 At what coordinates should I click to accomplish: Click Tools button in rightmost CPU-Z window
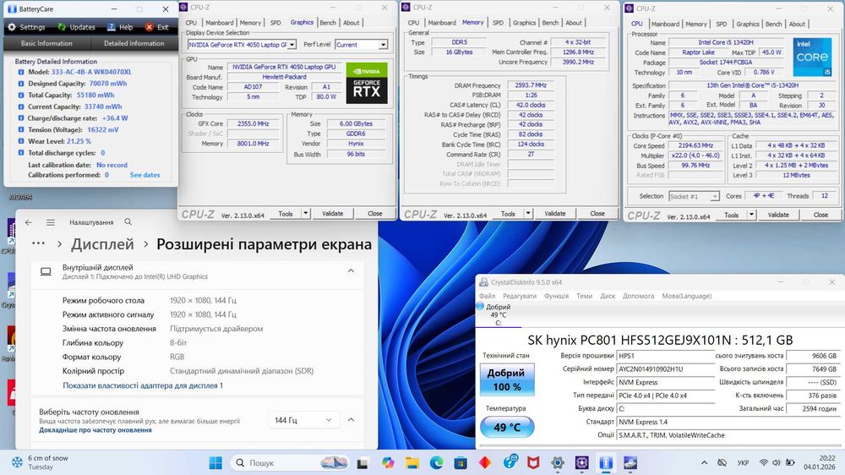pos(731,215)
